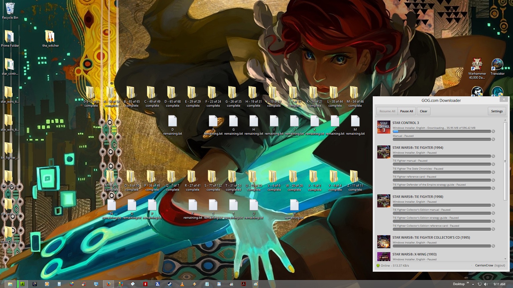This screenshot has width=513, height=288.
Task: Click the Desktop toolbar chevron in taskbar
Action: point(468,283)
